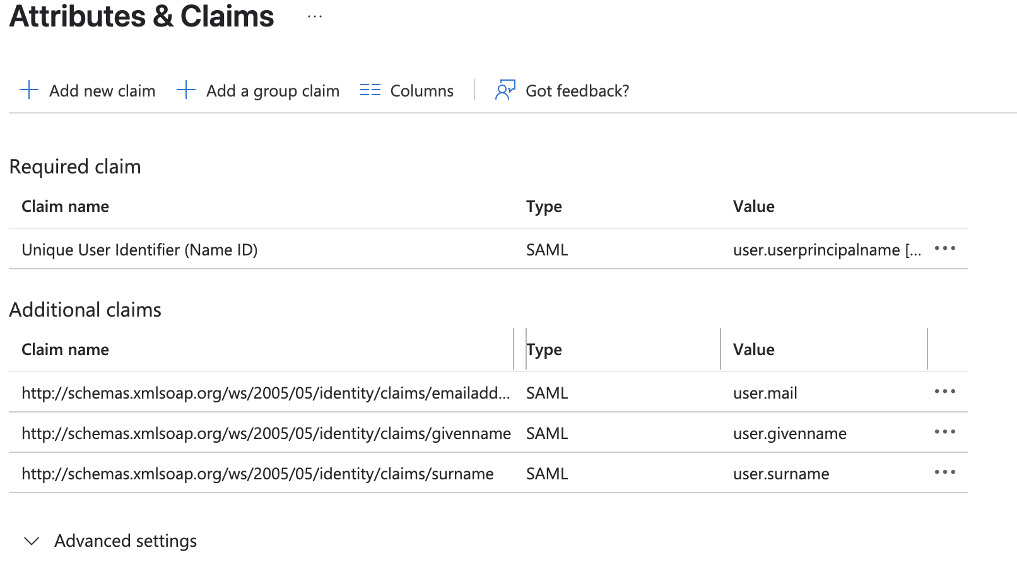The image size is (1017, 579).
Task: Click the Advanced settings label
Action: [126, 541]
